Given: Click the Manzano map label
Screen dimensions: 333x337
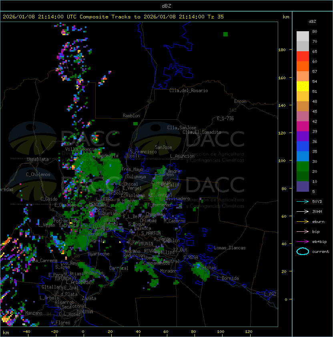Looking at the screenshot, I should (34, 313).
